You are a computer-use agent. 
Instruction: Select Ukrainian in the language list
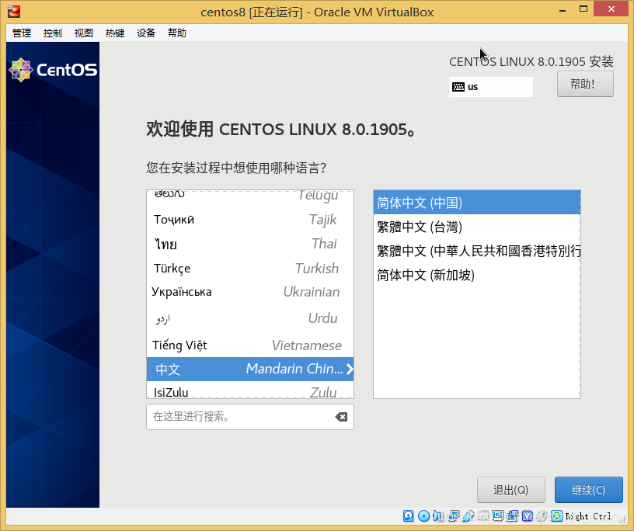tap(250, 292)
